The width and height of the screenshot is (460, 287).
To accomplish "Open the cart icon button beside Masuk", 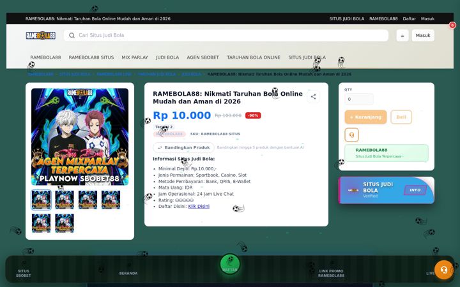I will (x=402, y=36).
